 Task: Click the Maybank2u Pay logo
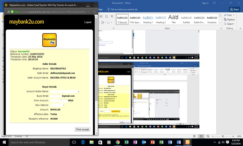click(49, 40)
